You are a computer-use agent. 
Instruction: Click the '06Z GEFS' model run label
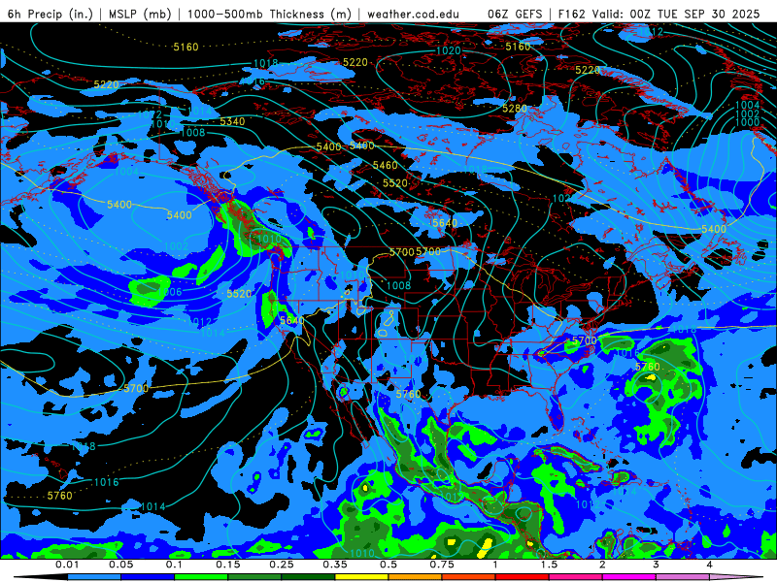[x=515, y=14]
